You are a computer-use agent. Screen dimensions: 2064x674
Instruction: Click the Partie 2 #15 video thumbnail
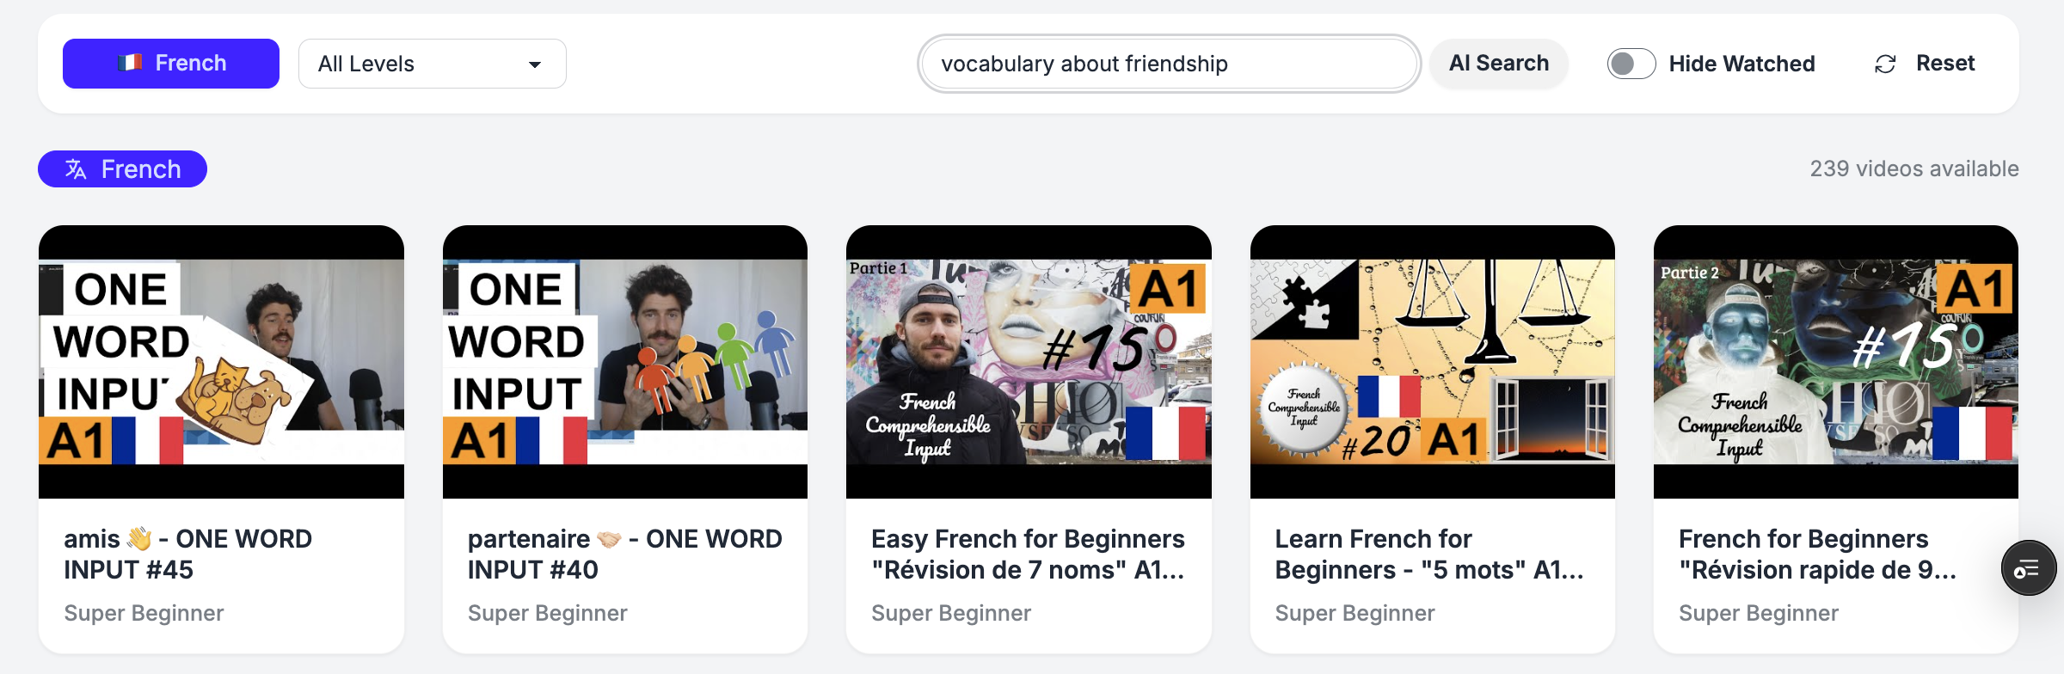(x=1834, y=361)
